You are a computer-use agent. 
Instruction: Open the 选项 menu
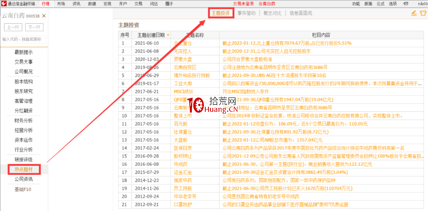tap(393, 4)
